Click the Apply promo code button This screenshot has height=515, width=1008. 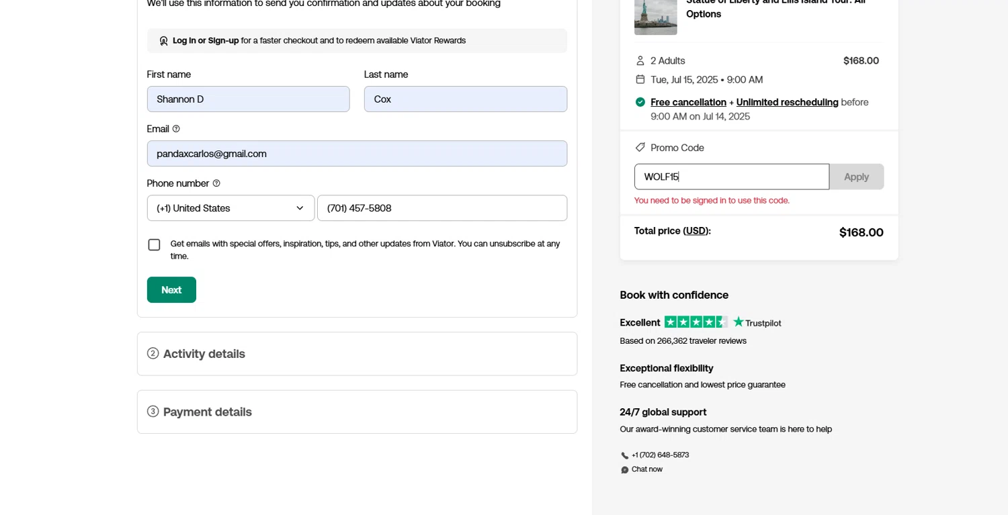[856, 177]
